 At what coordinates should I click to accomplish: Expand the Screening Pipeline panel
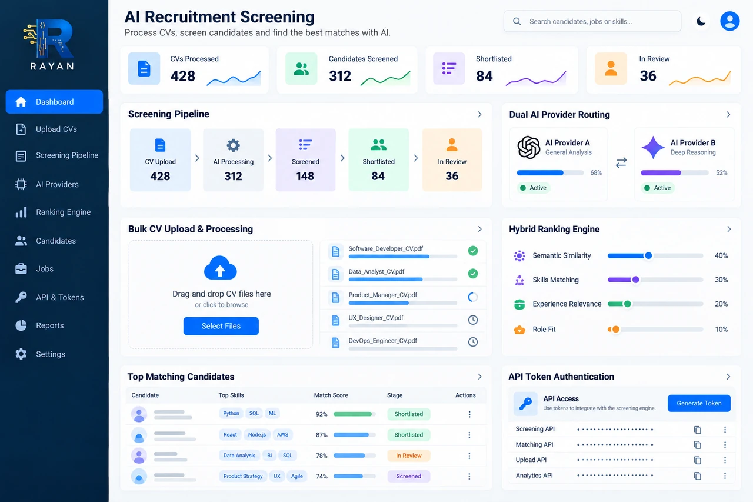[480, 114]
